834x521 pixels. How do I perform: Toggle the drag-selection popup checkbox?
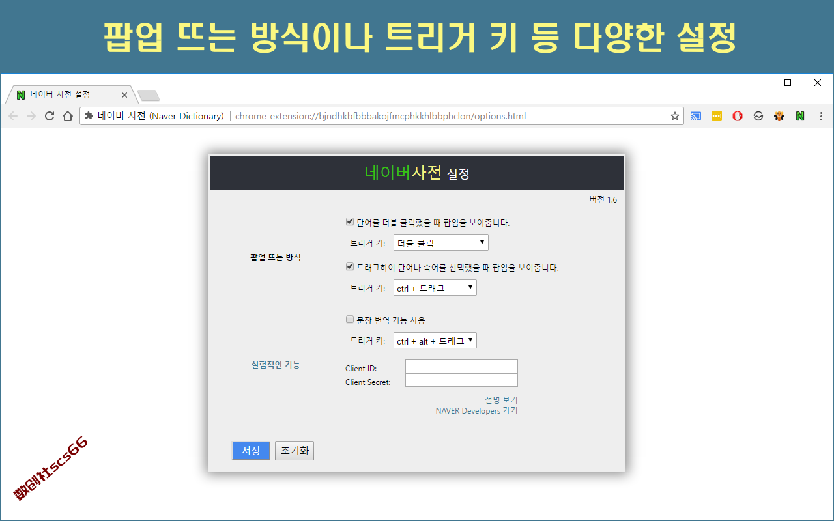click(350, 267)
